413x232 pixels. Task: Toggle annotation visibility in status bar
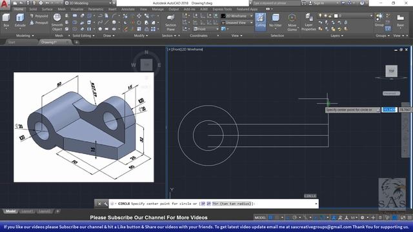tap(334, 218)
